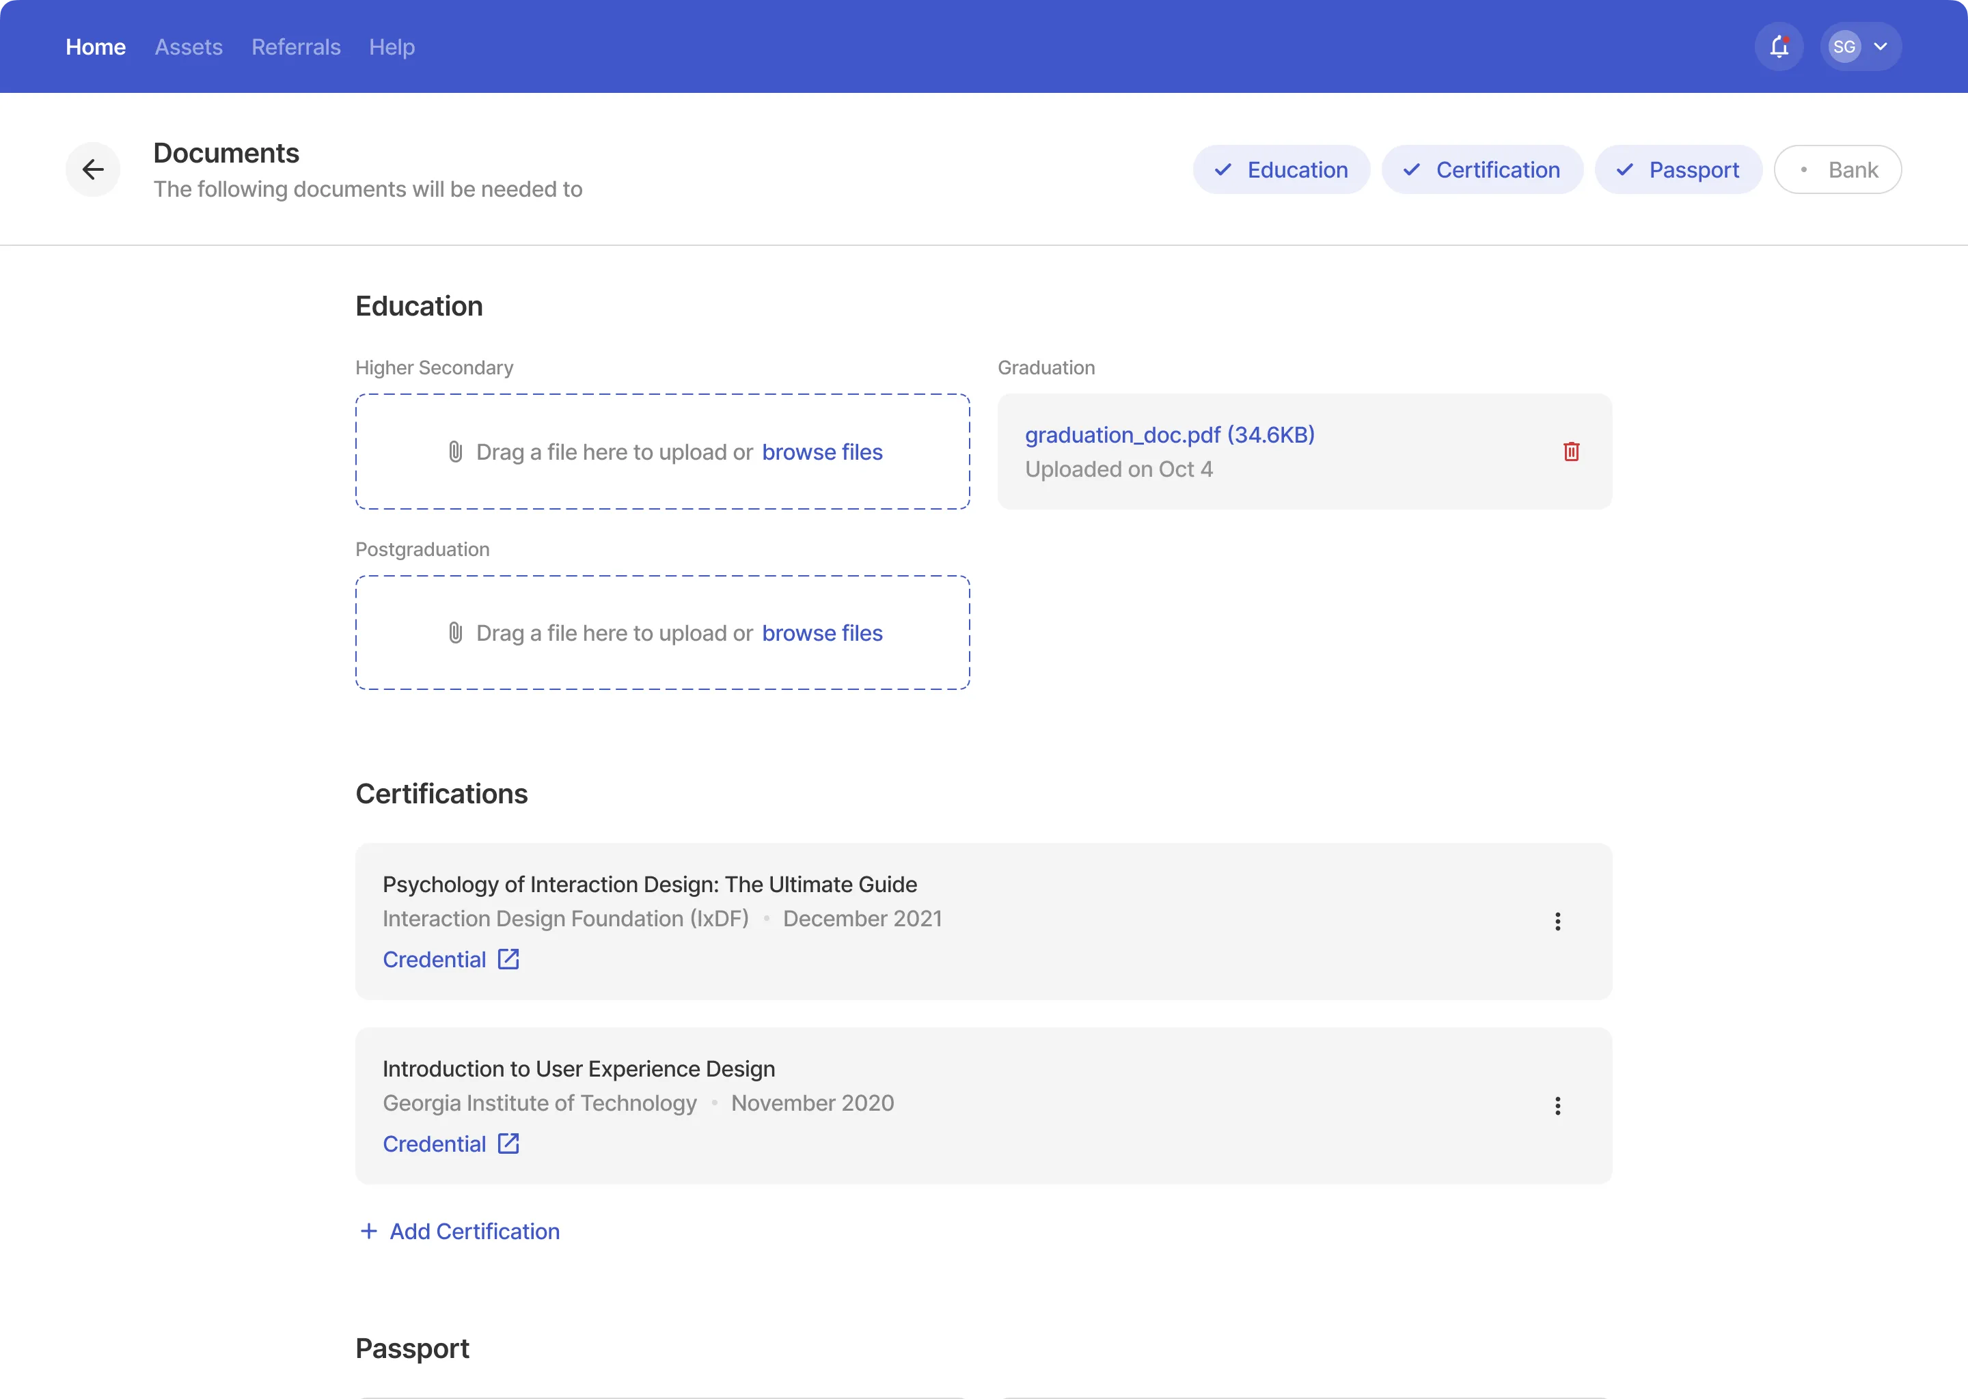Screen dimensions: 1968x1399
Task: Open graduation_doc.pdf file link
Action: (1169, 435)
